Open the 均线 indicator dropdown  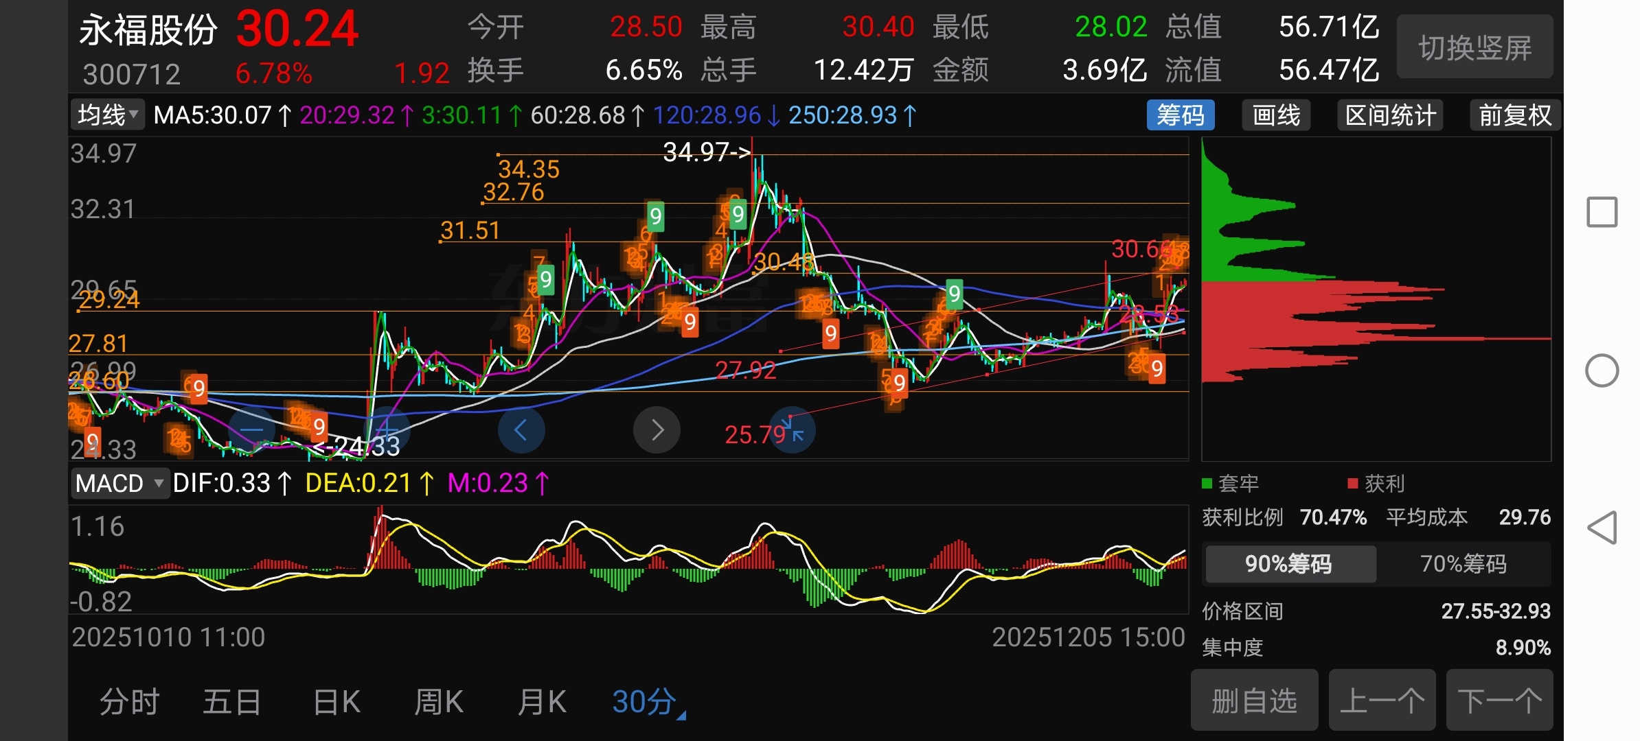click(x=108, y=115)
